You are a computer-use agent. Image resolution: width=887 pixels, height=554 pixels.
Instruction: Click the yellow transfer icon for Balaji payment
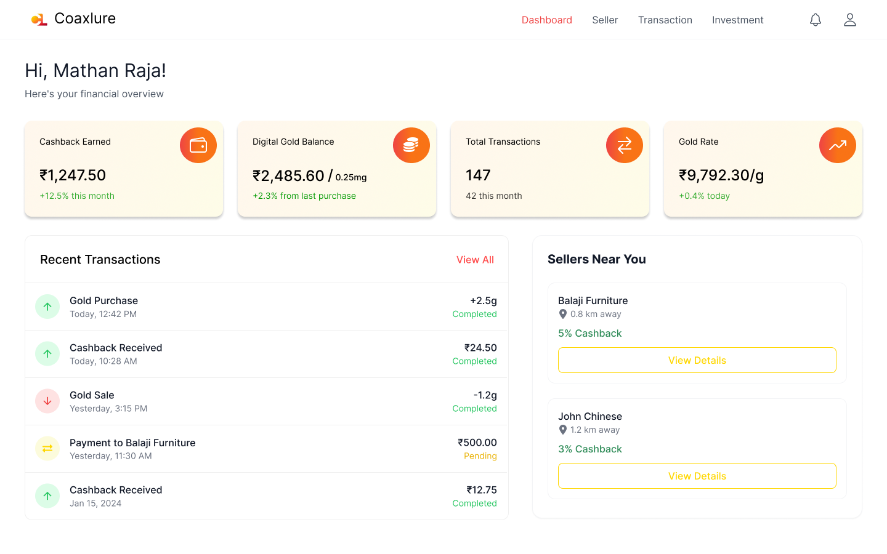pos(47,449)
